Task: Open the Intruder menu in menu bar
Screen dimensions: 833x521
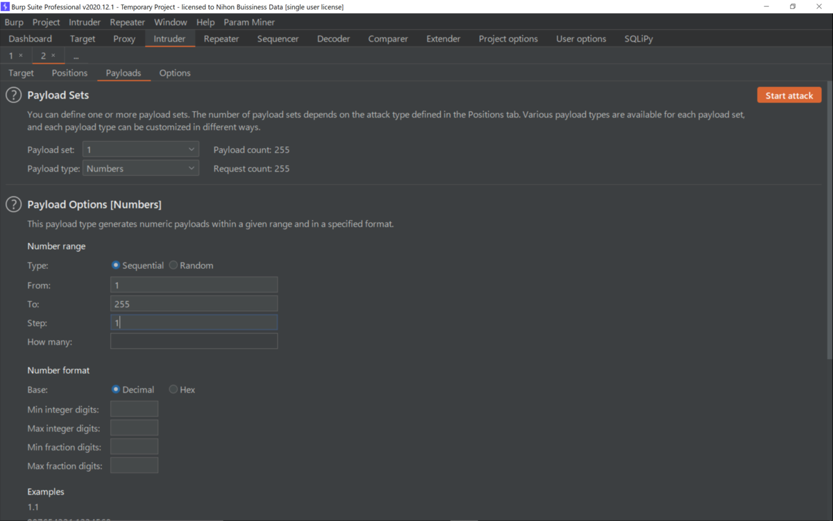Action: coord(85,22)
